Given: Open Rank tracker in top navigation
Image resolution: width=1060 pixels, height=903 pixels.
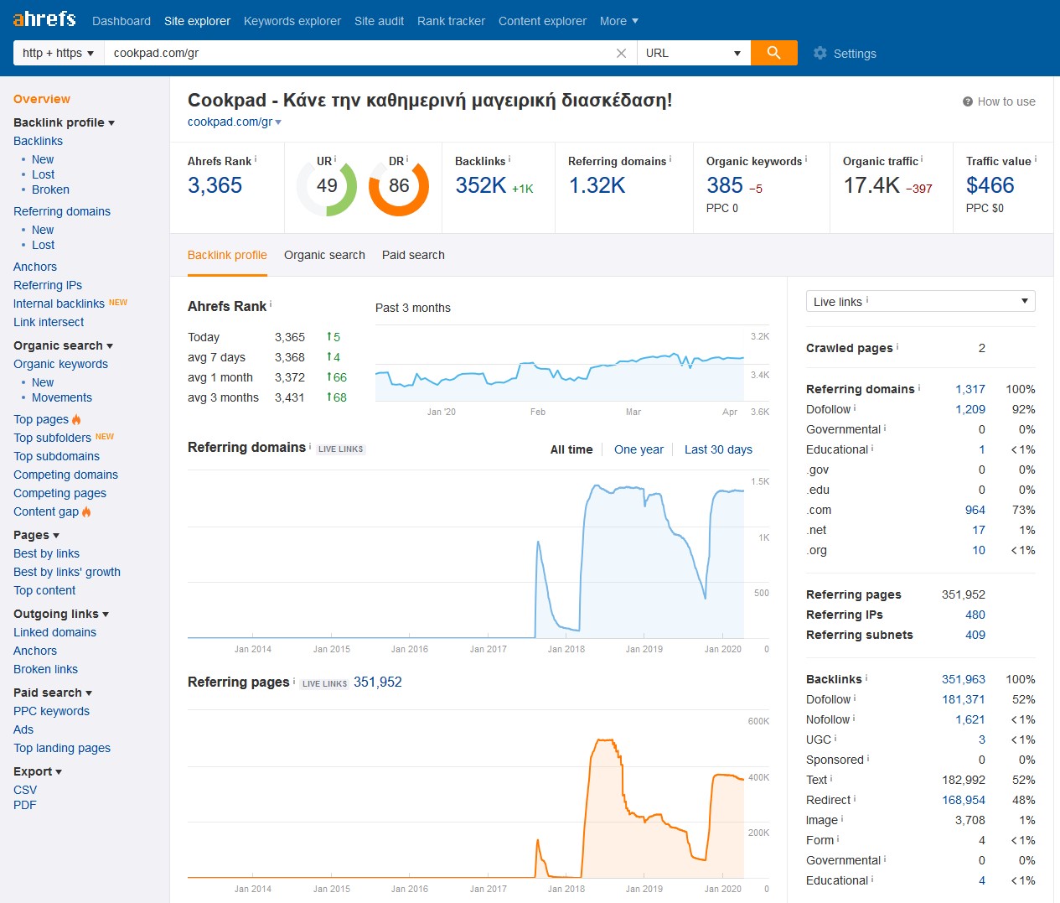Looking at the screenshot, I should 451,21.
